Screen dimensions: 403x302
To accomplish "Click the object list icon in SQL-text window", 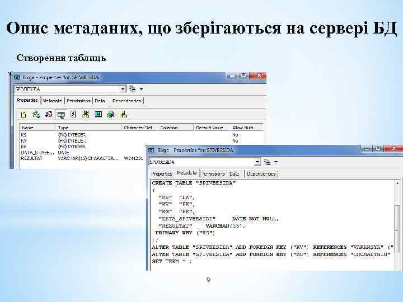I will [x=268, y=162].
